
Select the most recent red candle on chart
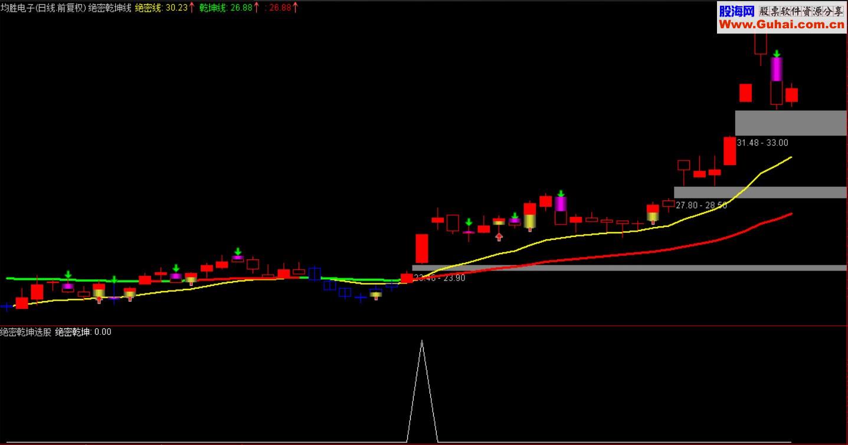(792, 95)
